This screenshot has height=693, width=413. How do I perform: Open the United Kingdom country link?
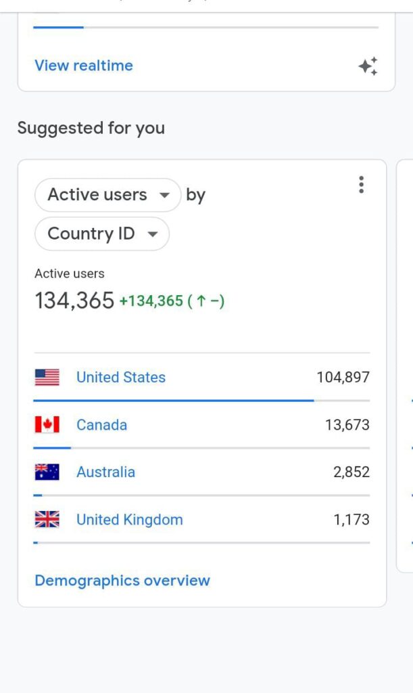130,520
